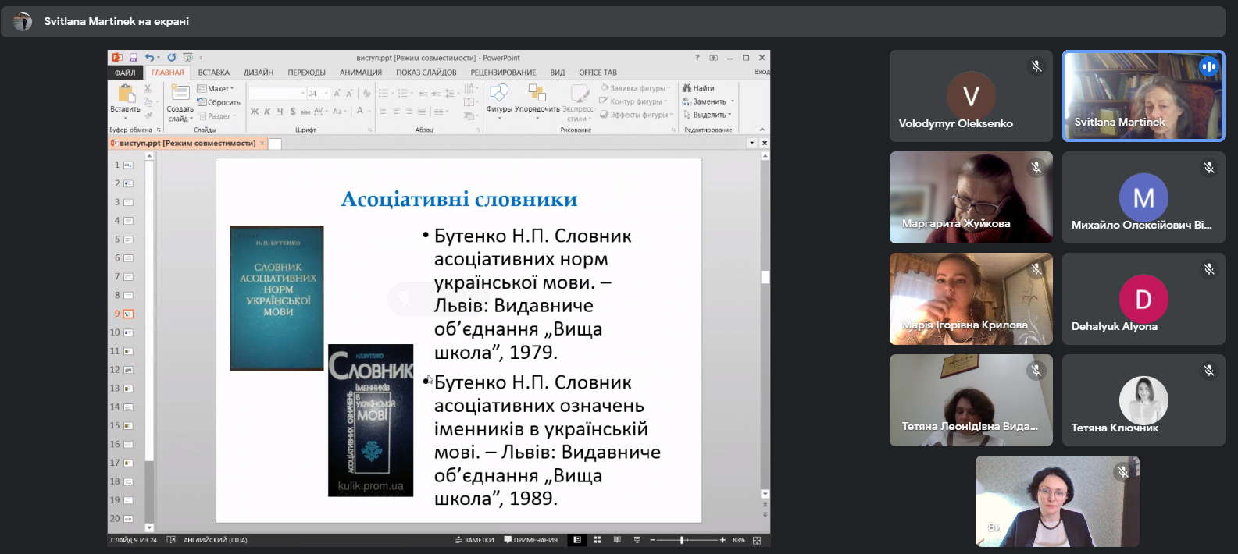Open the Вставка ribbon tab
Image resolution: width=1238 pixels, height=554 pixels.
click(213, 73)
